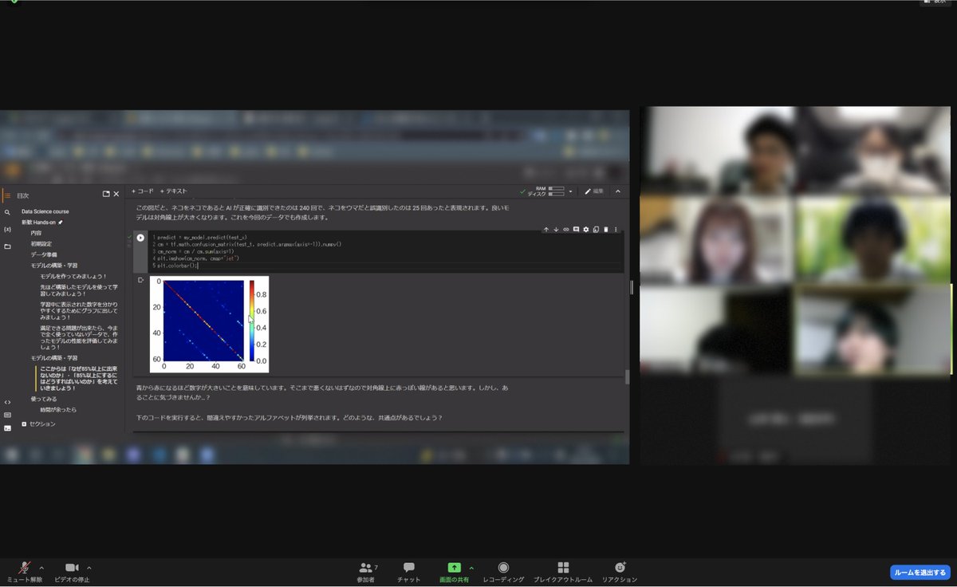Go to '使ってみる' section
Image resolution: width=957 pixels, height=587 pixels.
pyautogui.click(x=44, y=398)
